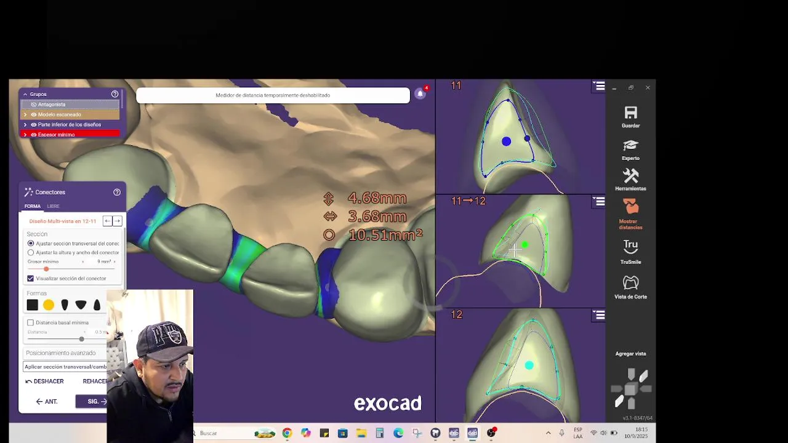Hide the Modelo escaneado group
This screenshot has height=443, width=788.
[x=34, y=114]
